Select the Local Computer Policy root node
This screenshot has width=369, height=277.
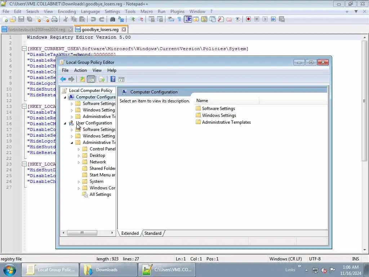pos(90,91)
